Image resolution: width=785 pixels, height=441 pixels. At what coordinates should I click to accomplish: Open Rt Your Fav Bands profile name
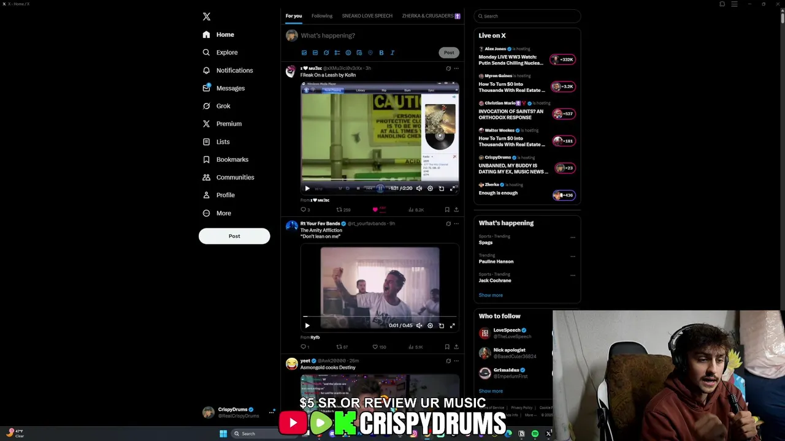point(320,224)
